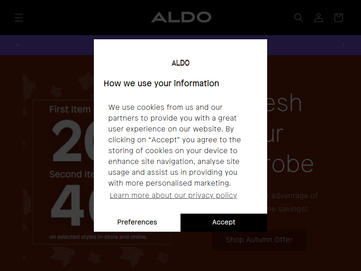Screen dimensions: 361x271
Task: Show next announcement with right chevron
Action: tap(343, 45)
